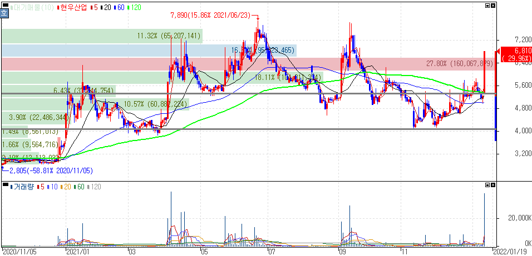Click the 2,805 low price annotation
The width and height of the screenshot is (532, 256).
51,170
